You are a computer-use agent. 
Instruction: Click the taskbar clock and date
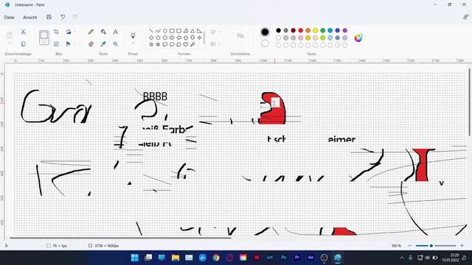click(451, 258)
